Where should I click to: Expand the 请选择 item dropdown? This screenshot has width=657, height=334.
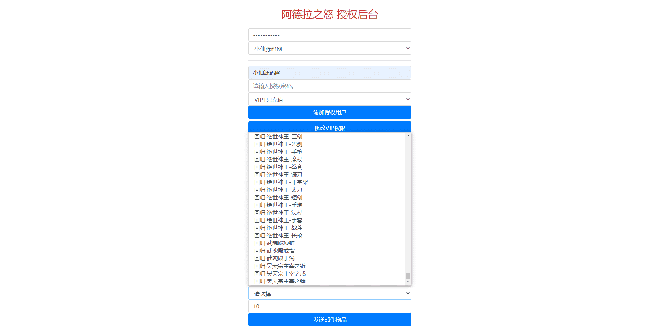point(330,293)
